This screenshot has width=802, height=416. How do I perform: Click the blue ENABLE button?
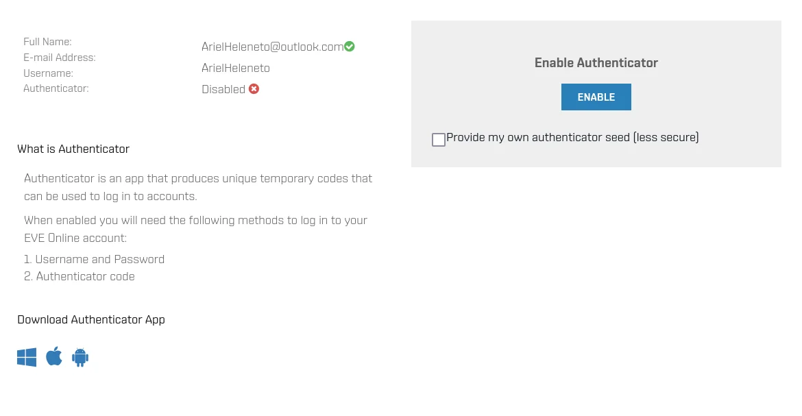coord(596,97)
